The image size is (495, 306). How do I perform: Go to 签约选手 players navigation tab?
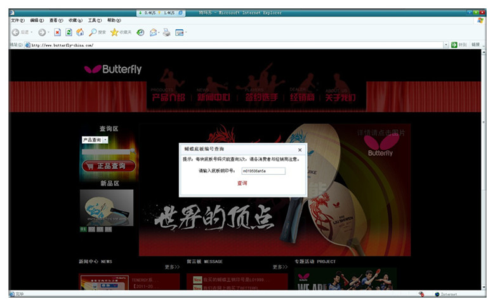click(x=261, y=97)
